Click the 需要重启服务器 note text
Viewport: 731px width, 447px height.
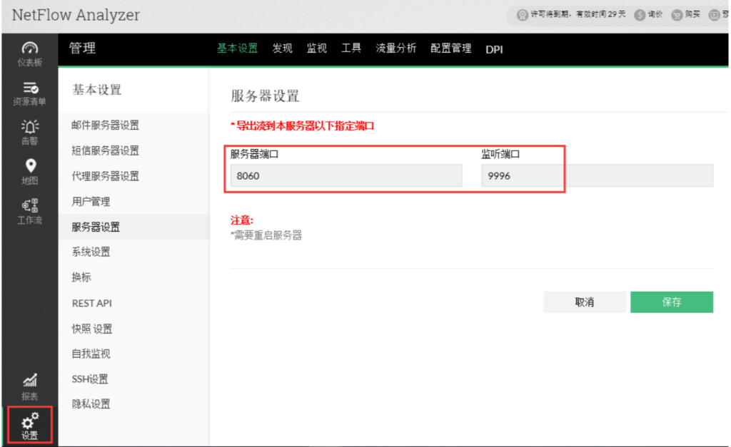266,235
